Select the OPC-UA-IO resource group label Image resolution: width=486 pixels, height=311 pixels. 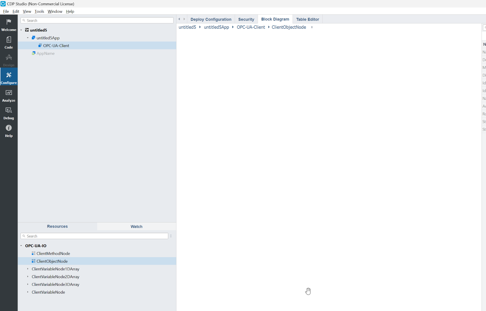pos(36,246)
